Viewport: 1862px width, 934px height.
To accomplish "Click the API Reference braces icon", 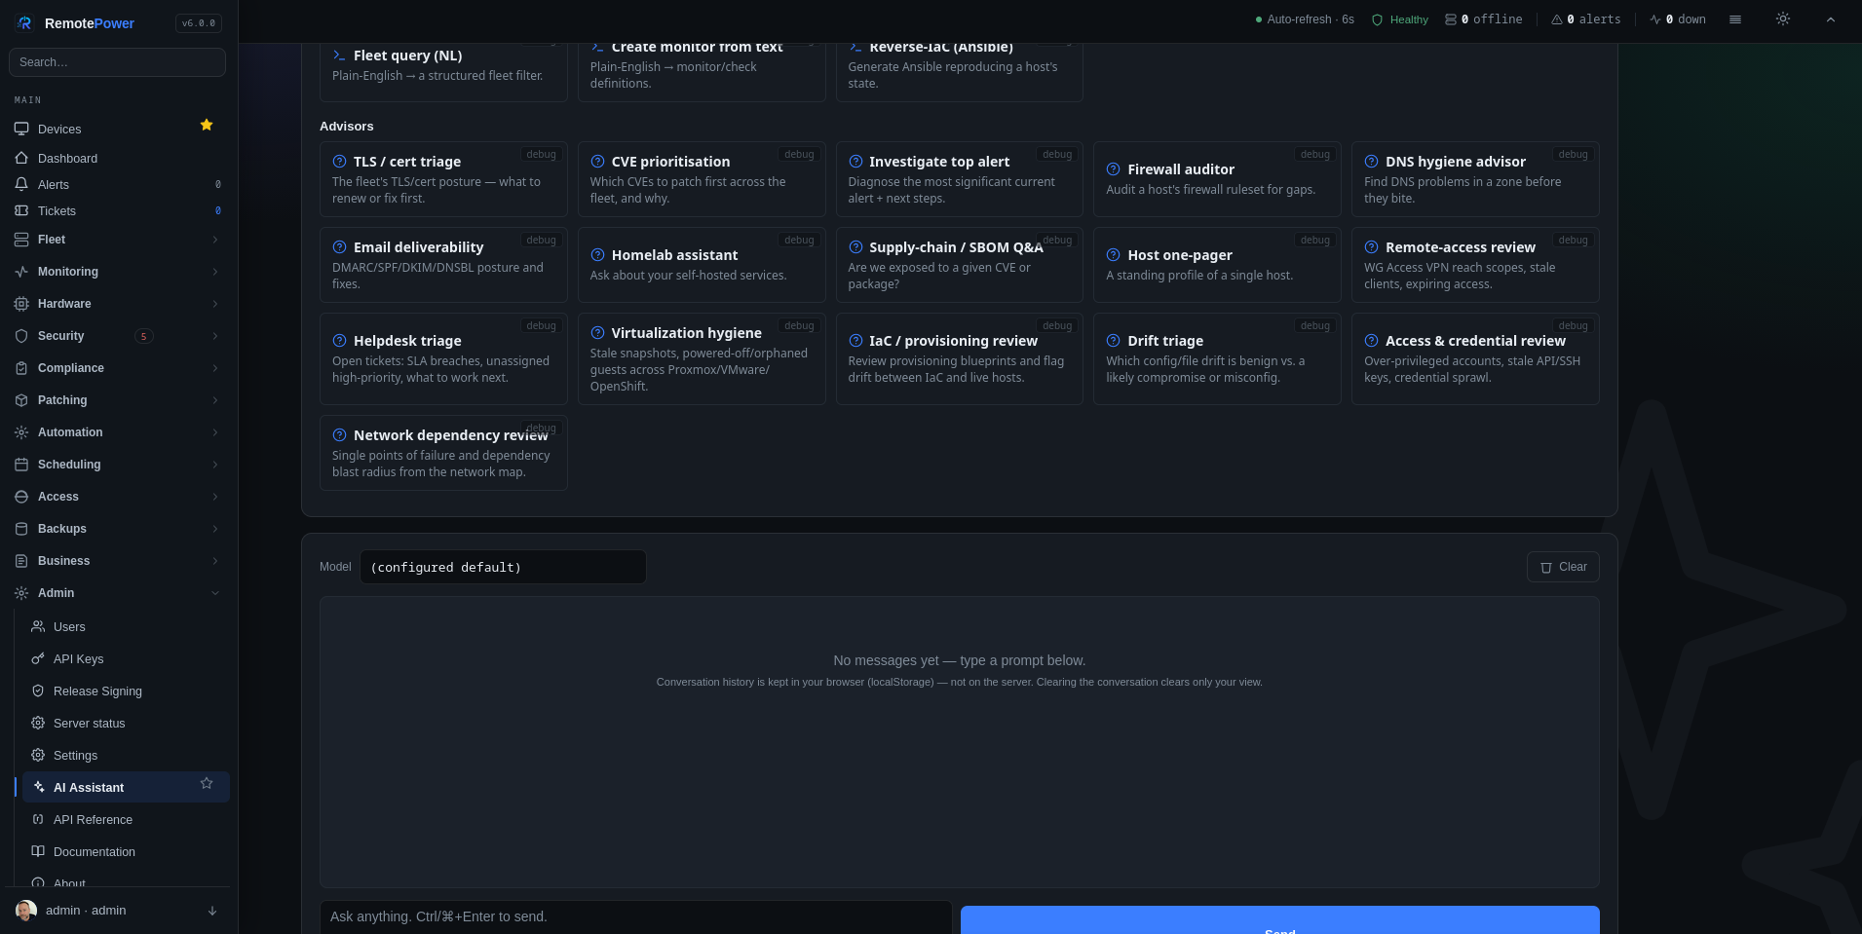I will [38, 819].
